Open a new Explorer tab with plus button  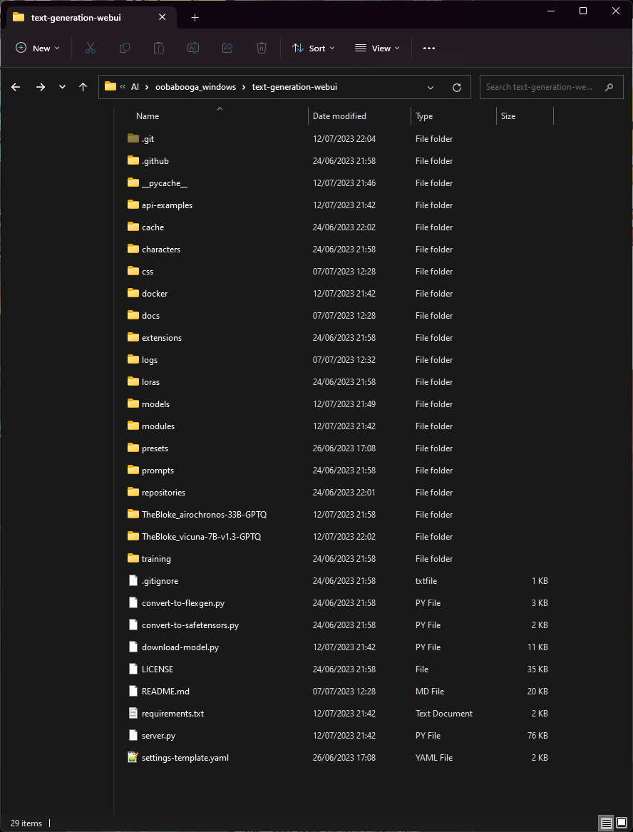(x=195, y=16)
